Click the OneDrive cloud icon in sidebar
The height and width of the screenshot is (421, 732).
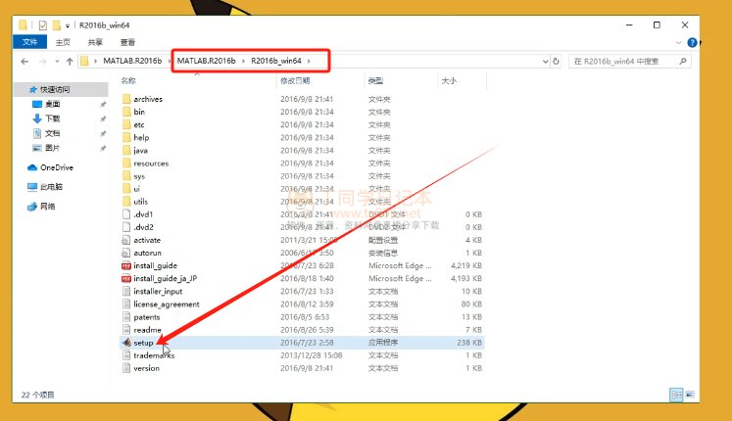(x=33, y=167)
